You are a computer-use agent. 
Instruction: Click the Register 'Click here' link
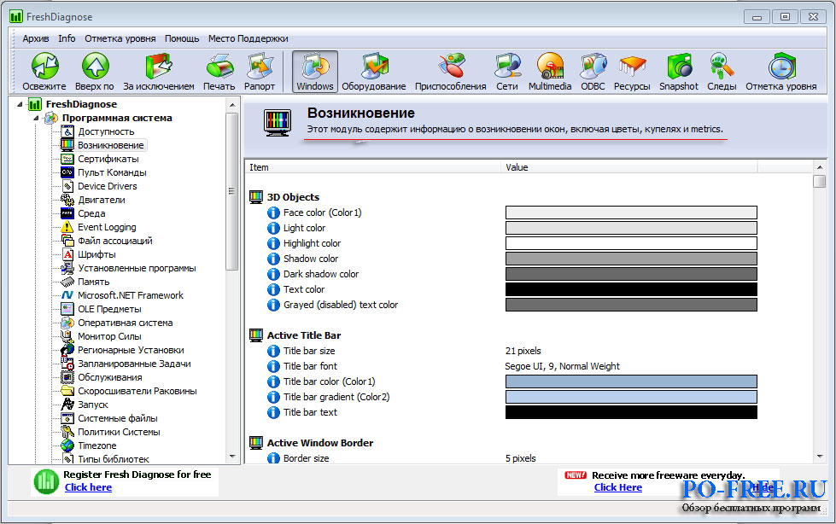pyautogui.click(x=89, y=487)
